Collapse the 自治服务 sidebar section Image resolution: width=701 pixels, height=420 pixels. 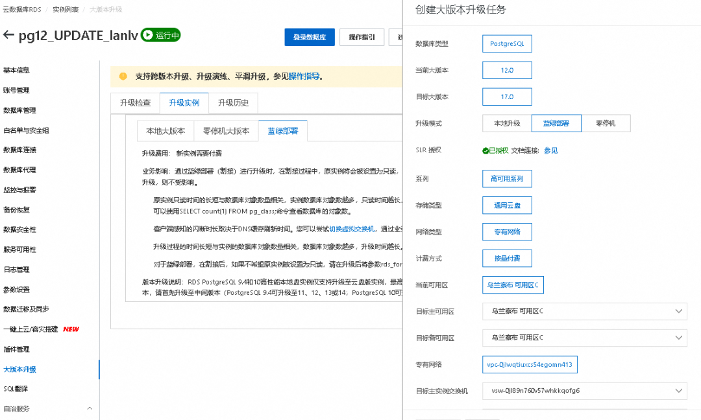coord(90,408)
